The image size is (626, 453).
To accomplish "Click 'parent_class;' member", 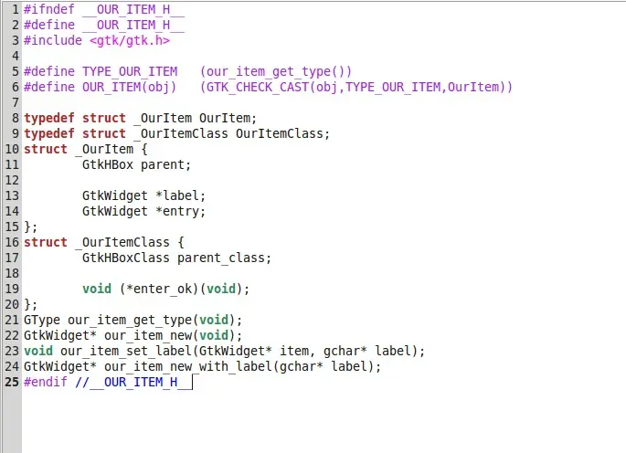I will pyautogui.click(x=224, y=258).
